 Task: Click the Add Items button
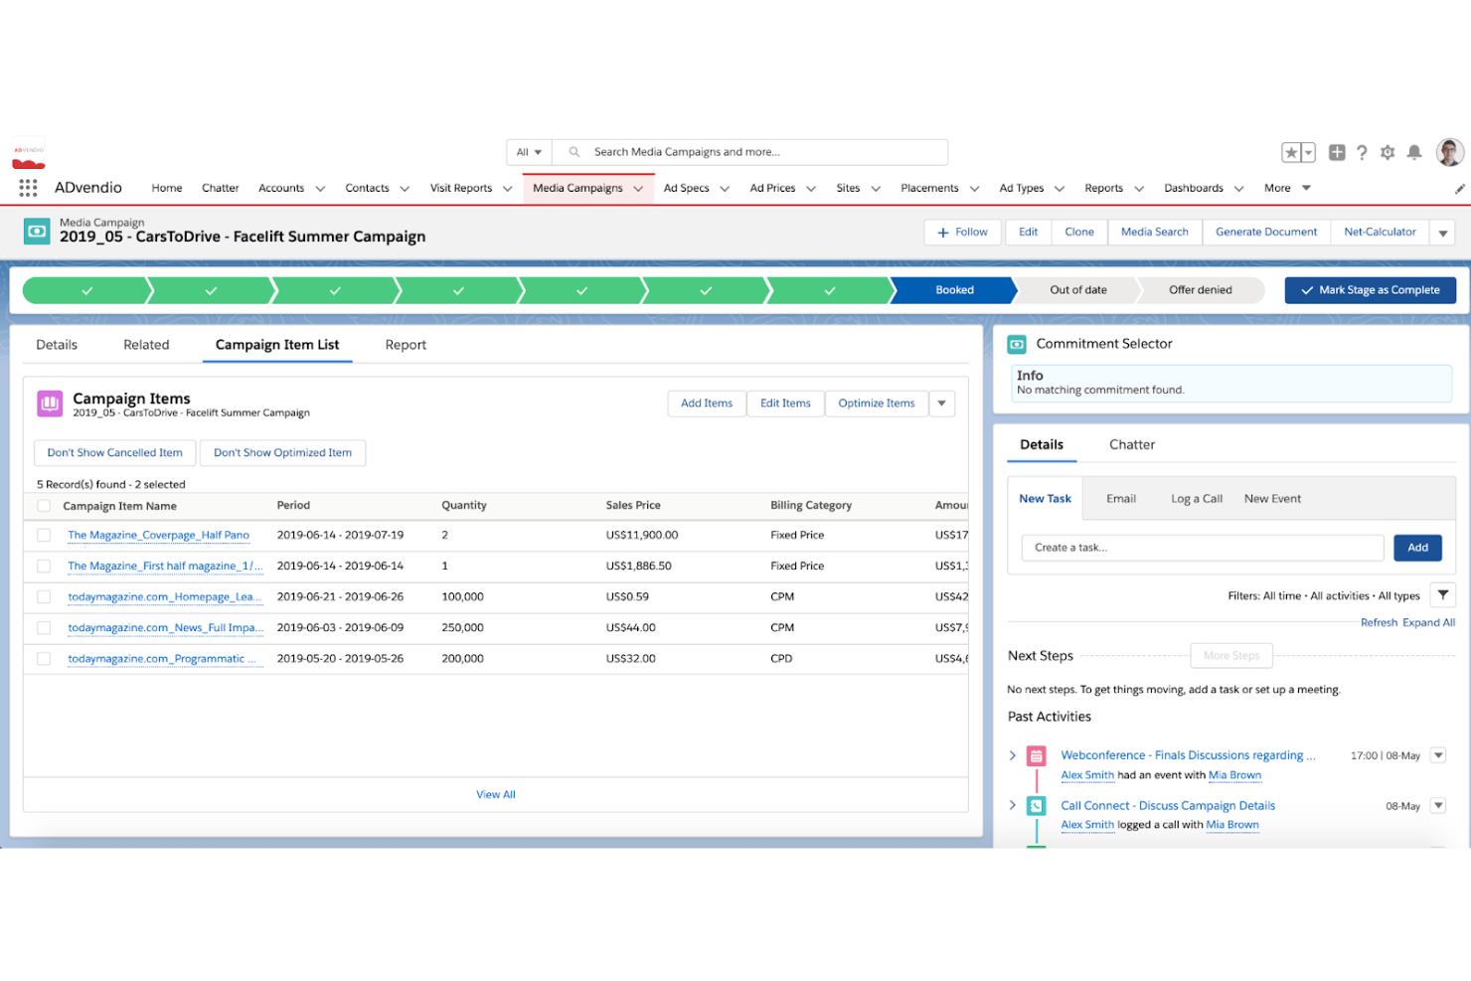click(707, 404)
